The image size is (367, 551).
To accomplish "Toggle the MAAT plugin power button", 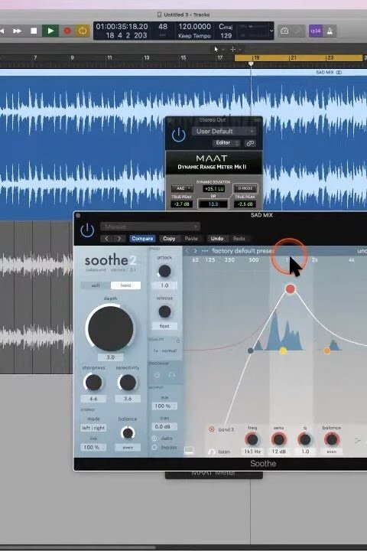I will 179,135.
